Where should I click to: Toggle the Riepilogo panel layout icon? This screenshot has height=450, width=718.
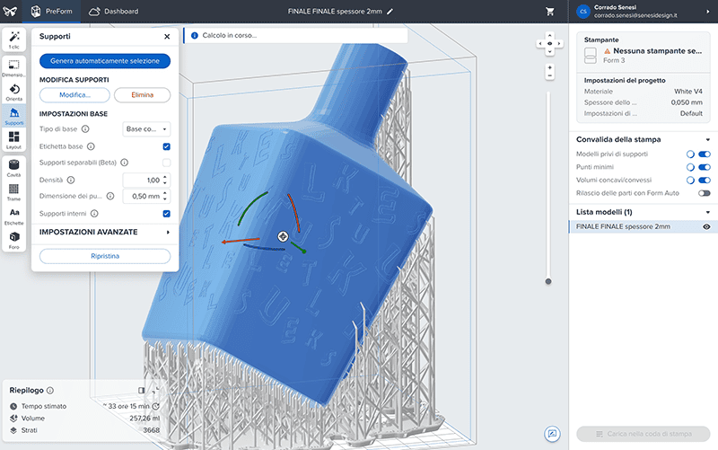coord(142,391)
